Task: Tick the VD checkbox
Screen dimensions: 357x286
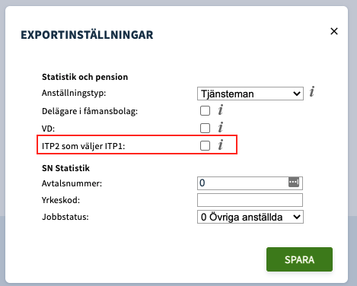Action: coord(205,128)
